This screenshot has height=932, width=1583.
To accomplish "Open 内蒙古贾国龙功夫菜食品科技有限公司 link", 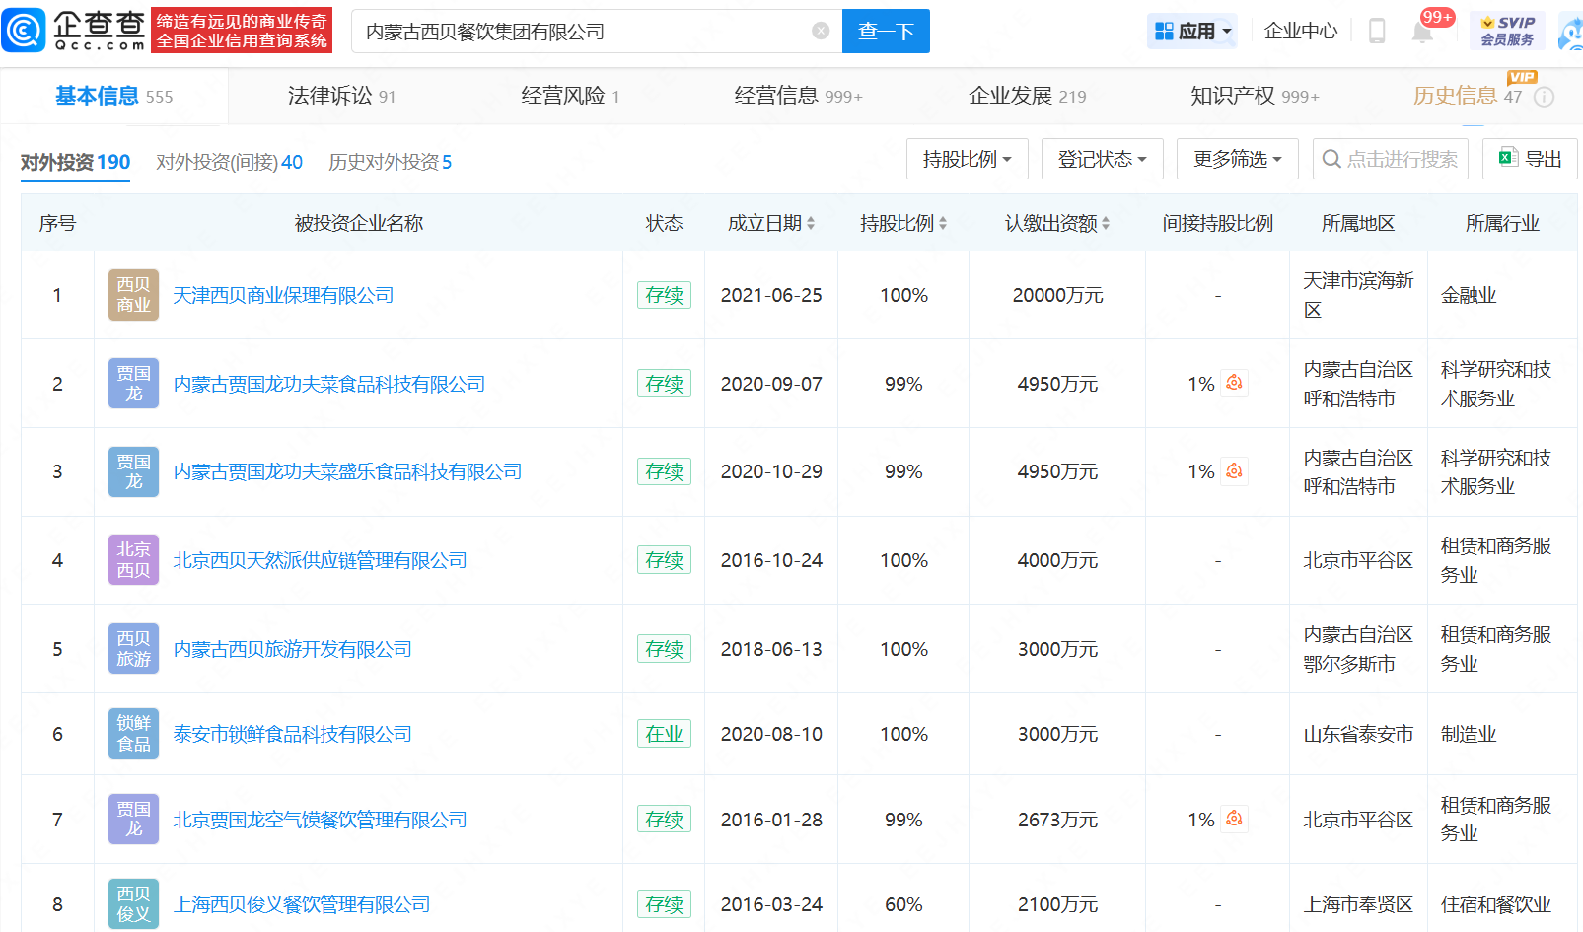I will [x=329, y=383].
